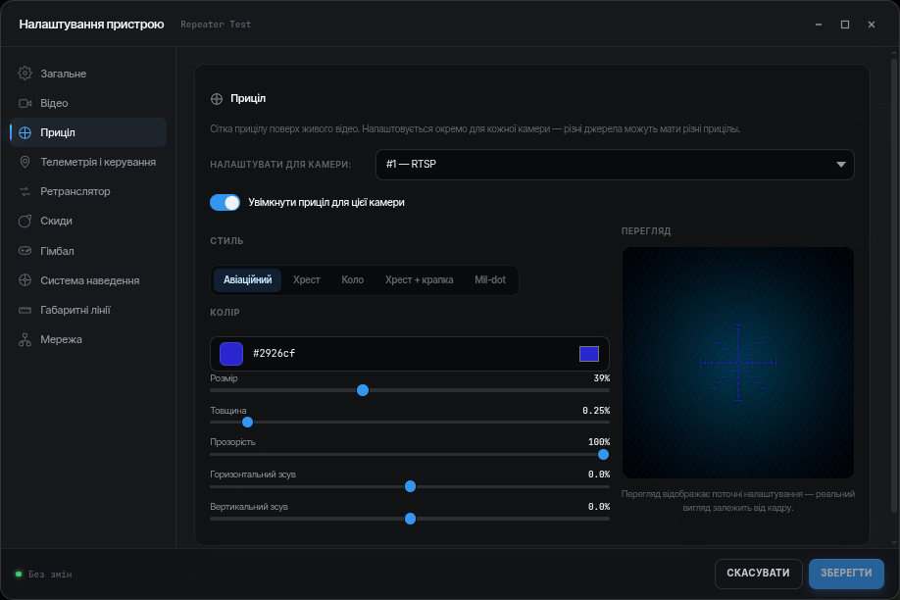
Task: Open the Гімбал gamepad icon
Action: click(x=25, y=251)
